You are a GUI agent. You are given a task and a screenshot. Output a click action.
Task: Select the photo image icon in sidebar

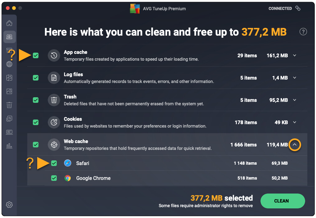(x=9, y=91)
